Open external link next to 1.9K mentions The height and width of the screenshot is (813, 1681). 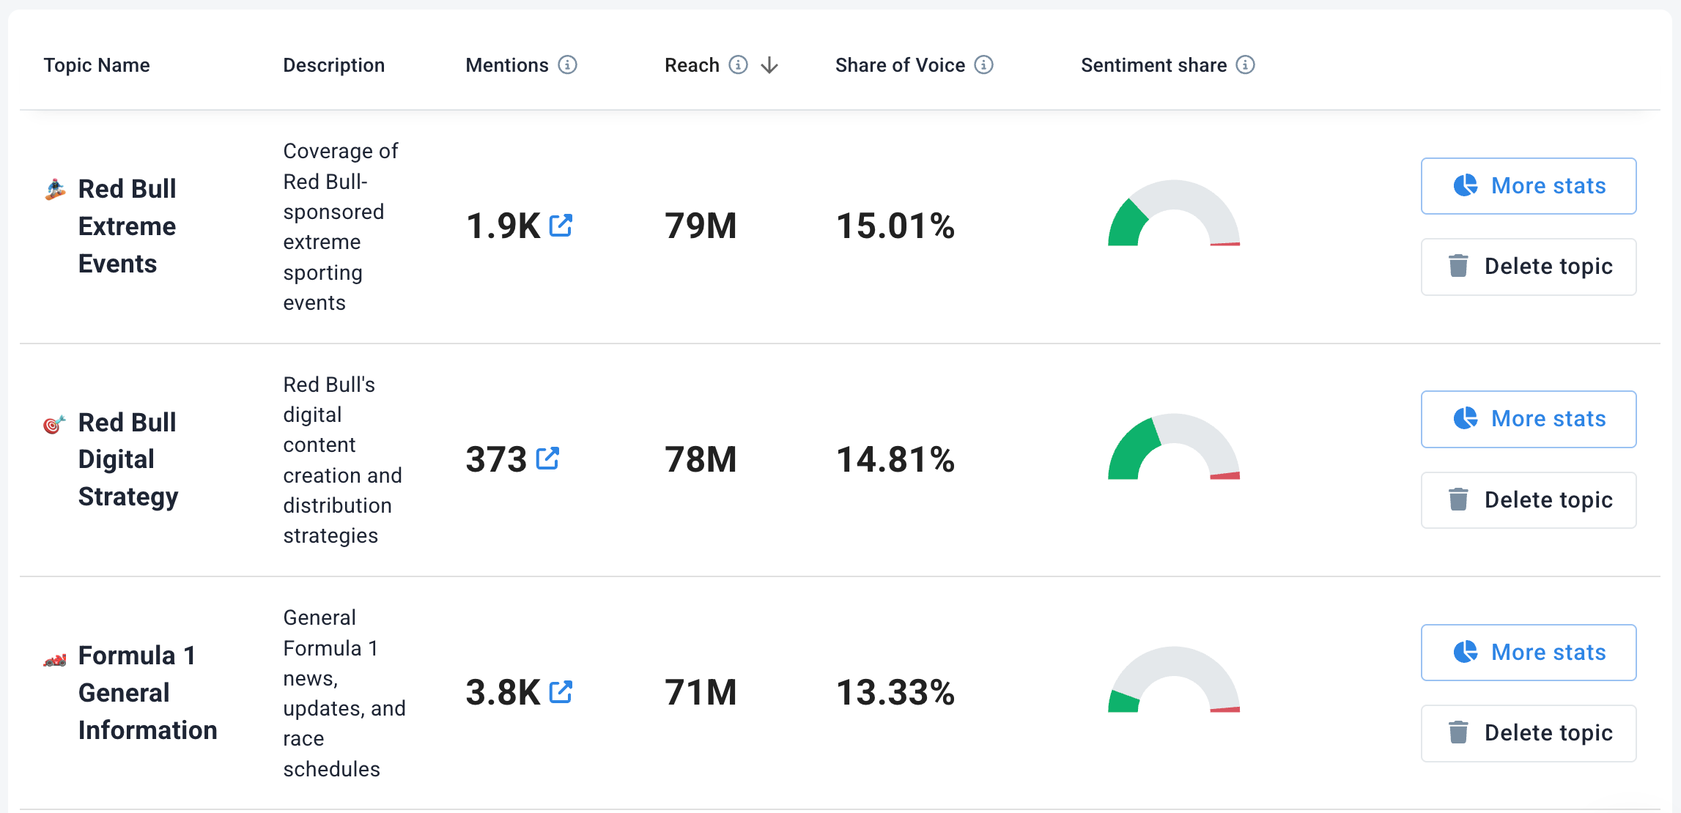coord(561,226)
